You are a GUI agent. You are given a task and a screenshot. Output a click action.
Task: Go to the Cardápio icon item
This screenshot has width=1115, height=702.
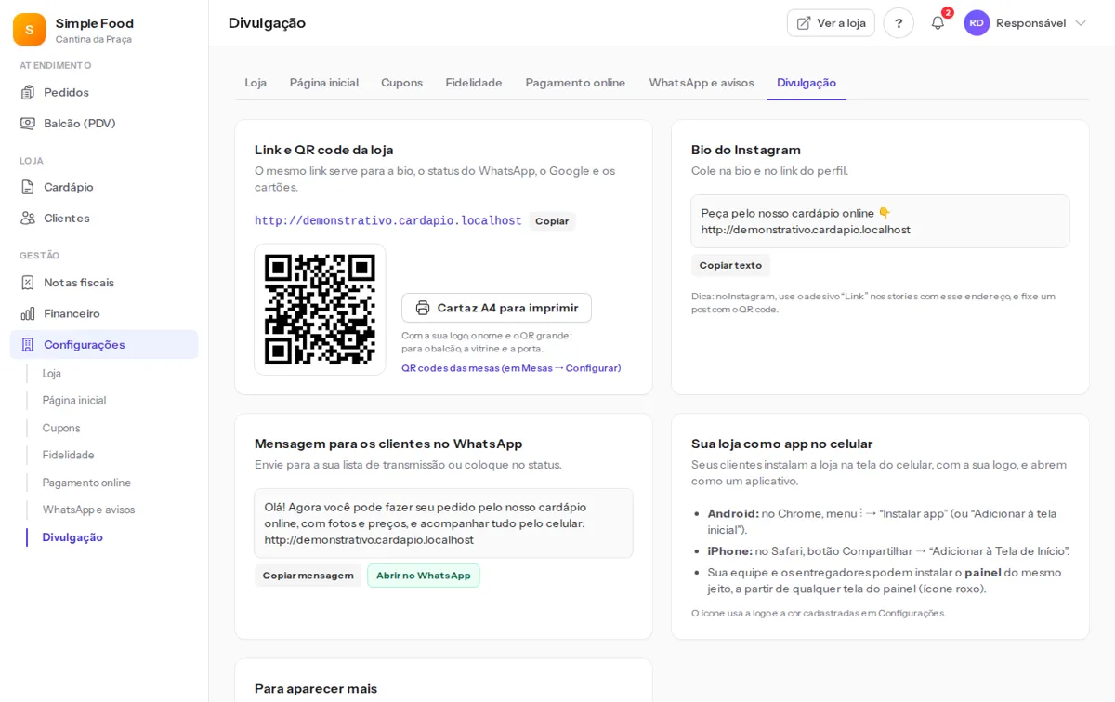(x=28, y=187)
